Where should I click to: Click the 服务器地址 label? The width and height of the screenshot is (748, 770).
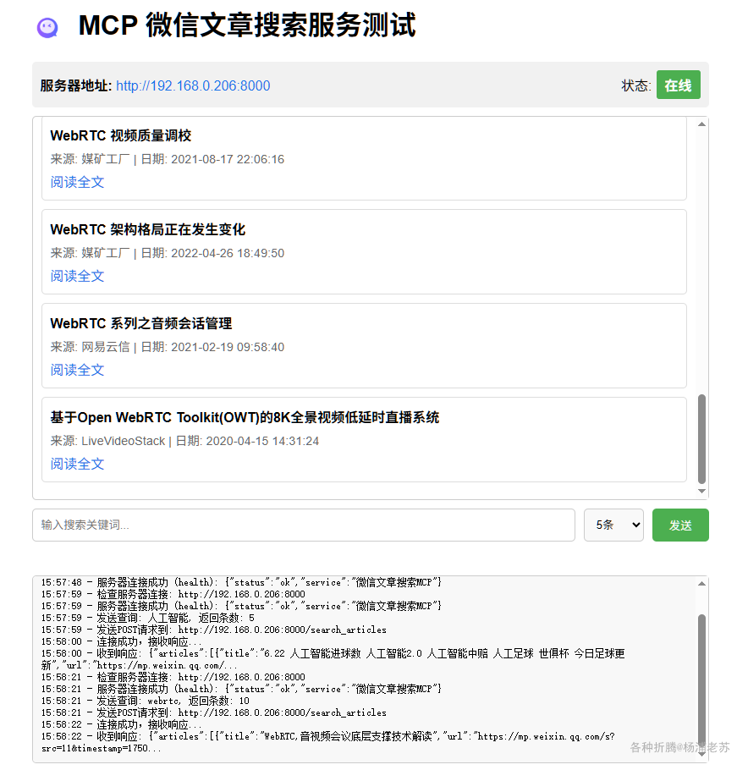tap(76, 86)
